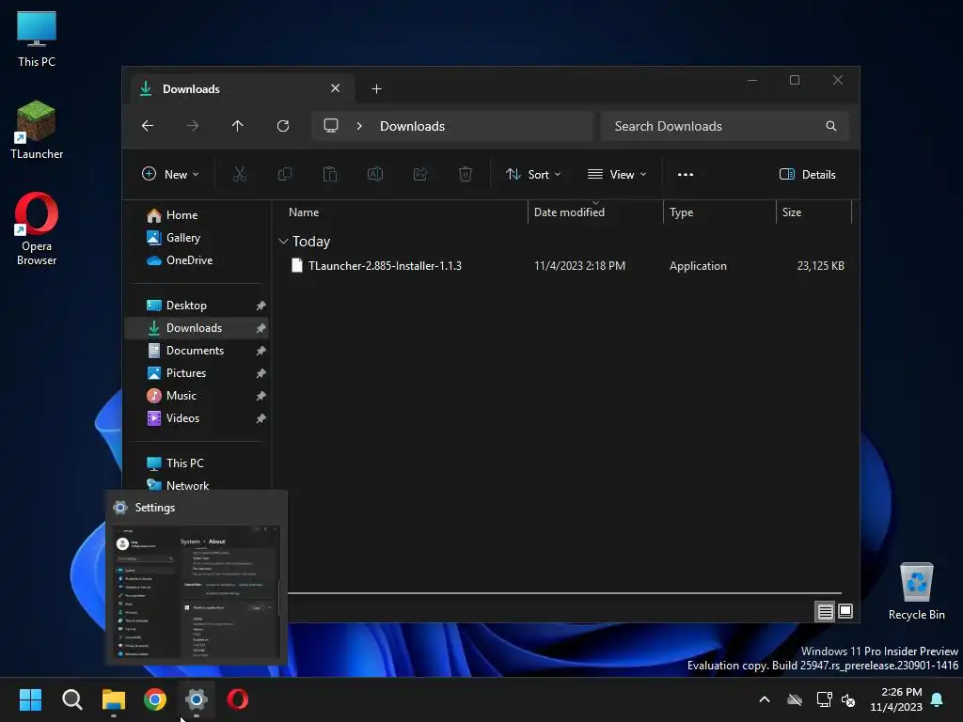Show hidden system tray icons
The width and height of the screenshot is (963, 722).
(765, 699)
